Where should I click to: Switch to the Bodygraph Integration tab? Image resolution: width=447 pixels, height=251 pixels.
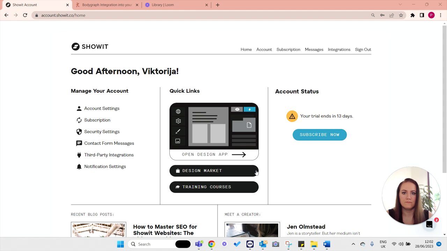coord(107,5)
